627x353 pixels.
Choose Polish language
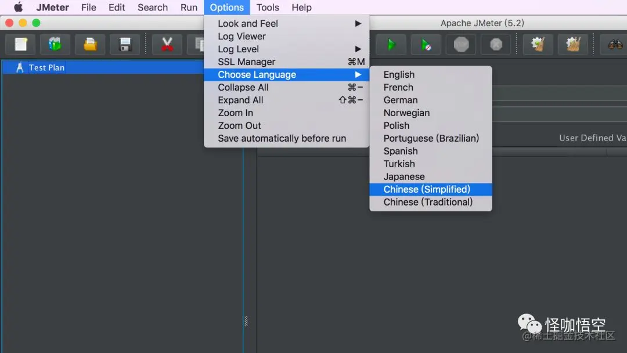[431, 125]
